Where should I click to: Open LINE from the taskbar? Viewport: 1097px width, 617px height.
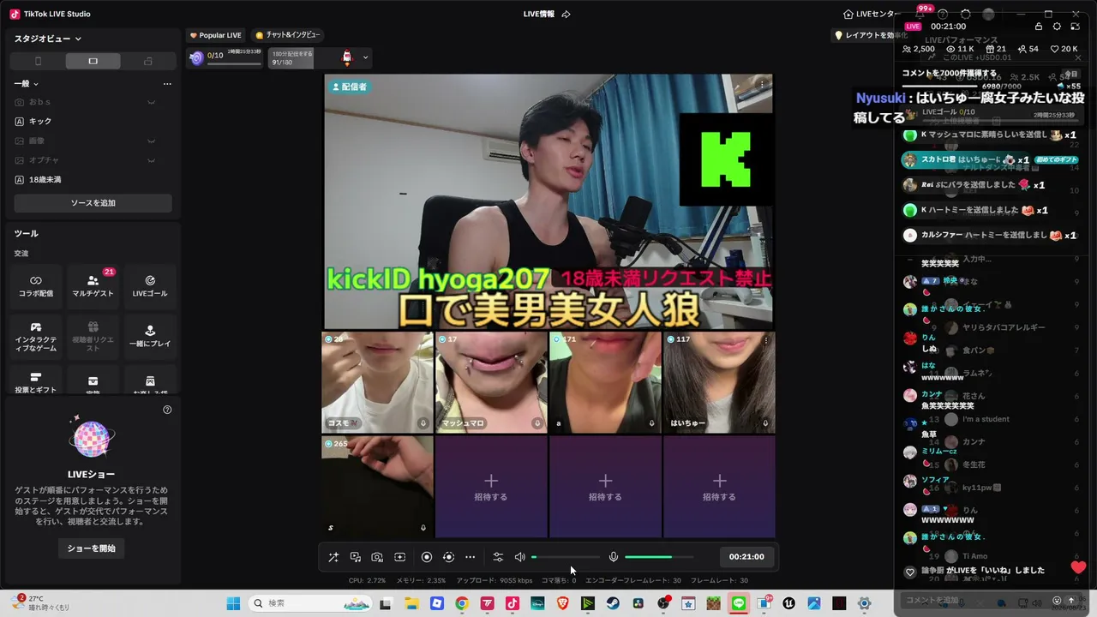pyautogui.click(x=739, y=603)
